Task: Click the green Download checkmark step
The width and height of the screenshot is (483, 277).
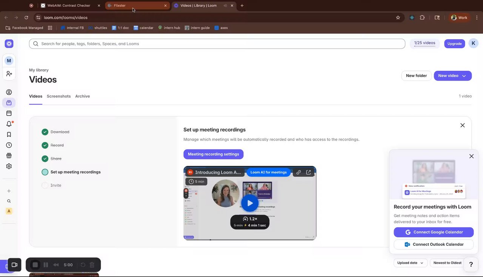Action: pos(45,132)
